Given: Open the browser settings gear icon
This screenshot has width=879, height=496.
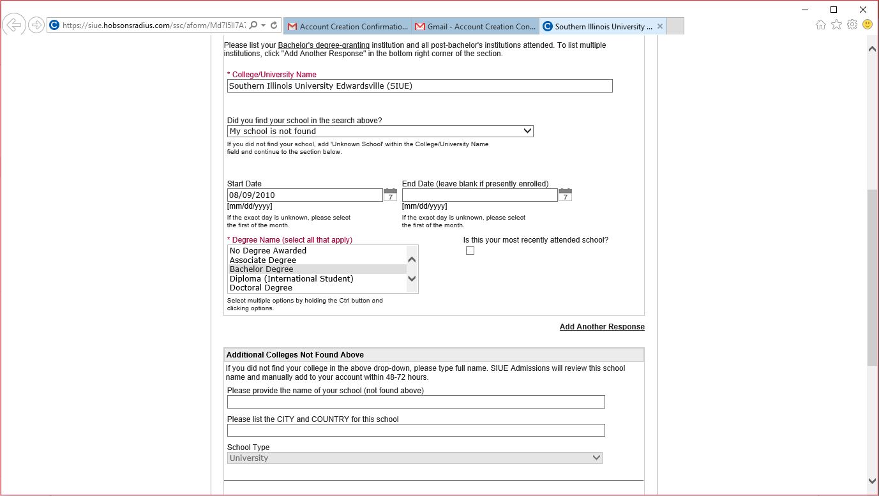Looking at the screenshot, I should [x=852, y=25].
